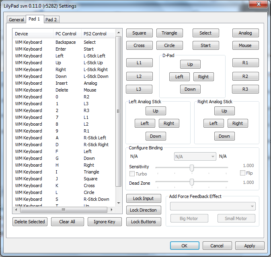This screenshot has height=257, width=271.
Task: Open the Pad 2 tab
Action: pos(51,20)
